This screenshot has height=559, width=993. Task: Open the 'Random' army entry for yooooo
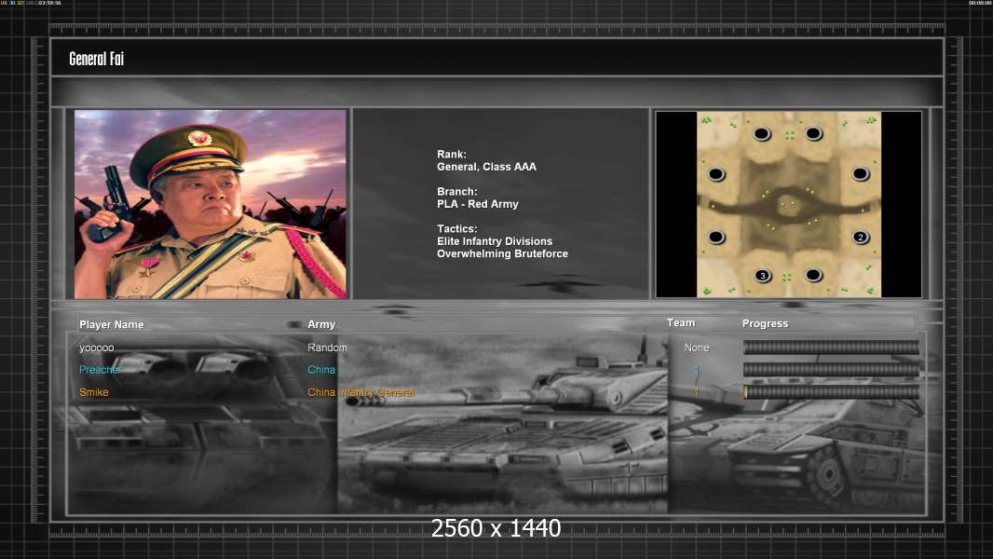(327, 348)
